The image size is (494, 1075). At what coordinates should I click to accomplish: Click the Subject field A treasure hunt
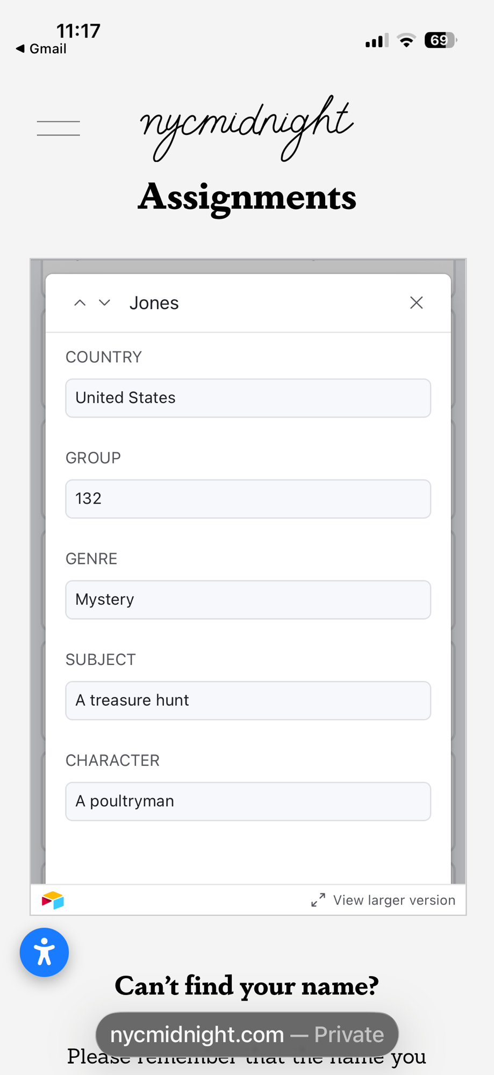pos(248,700)
